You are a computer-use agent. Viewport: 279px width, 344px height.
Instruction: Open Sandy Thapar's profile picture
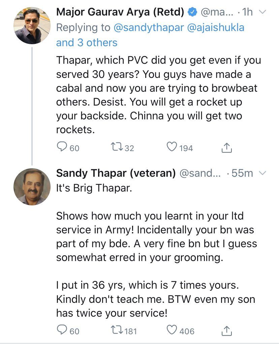(32, 187)
